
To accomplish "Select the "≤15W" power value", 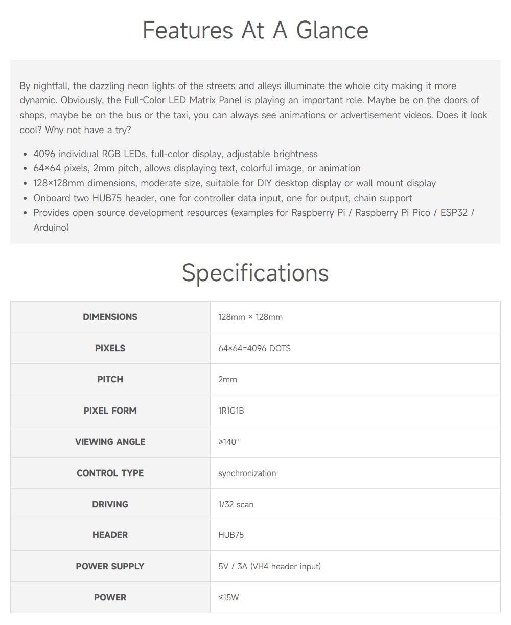I will point(228,597).
